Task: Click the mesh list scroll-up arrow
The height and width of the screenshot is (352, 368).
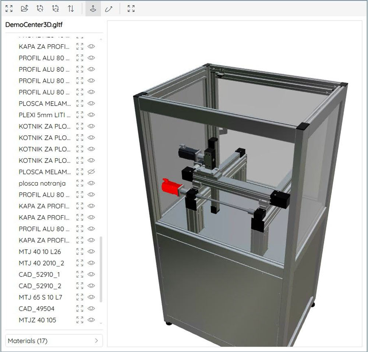Action: click(x=101, y=39)
